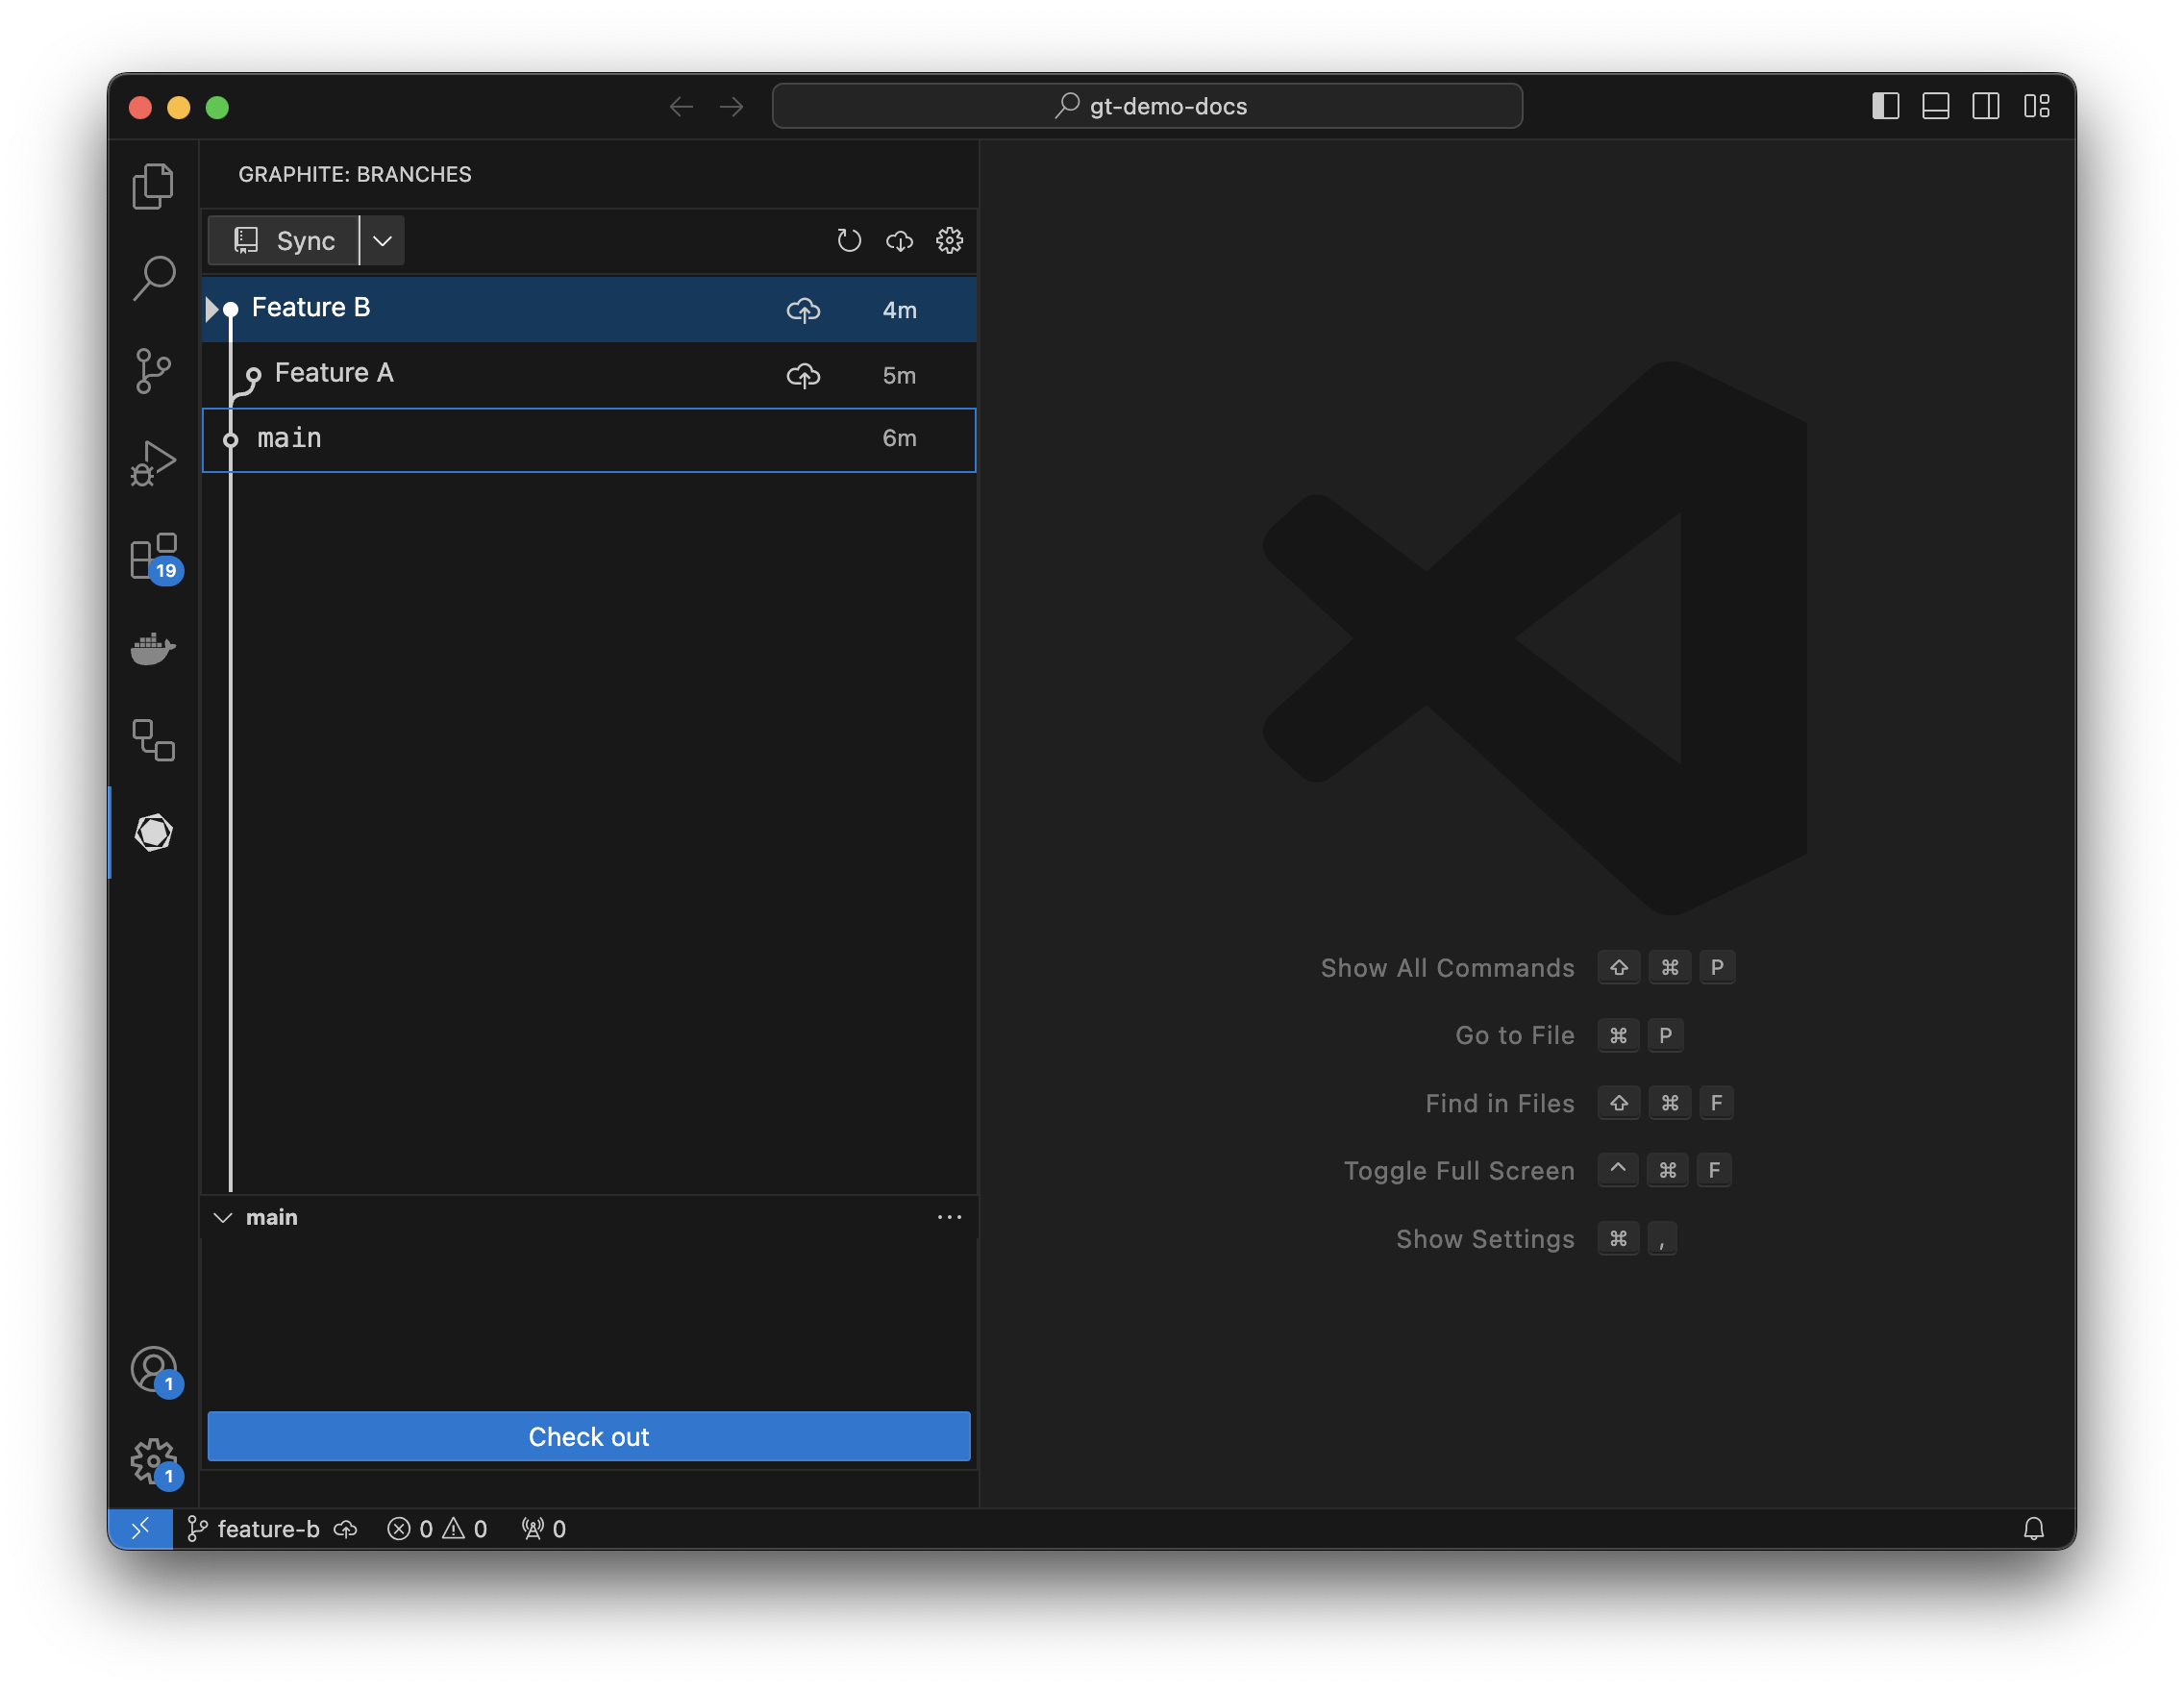Click the cloud download icon in toolbar
Viewport: 2184px width, 1692px height.
899,241
